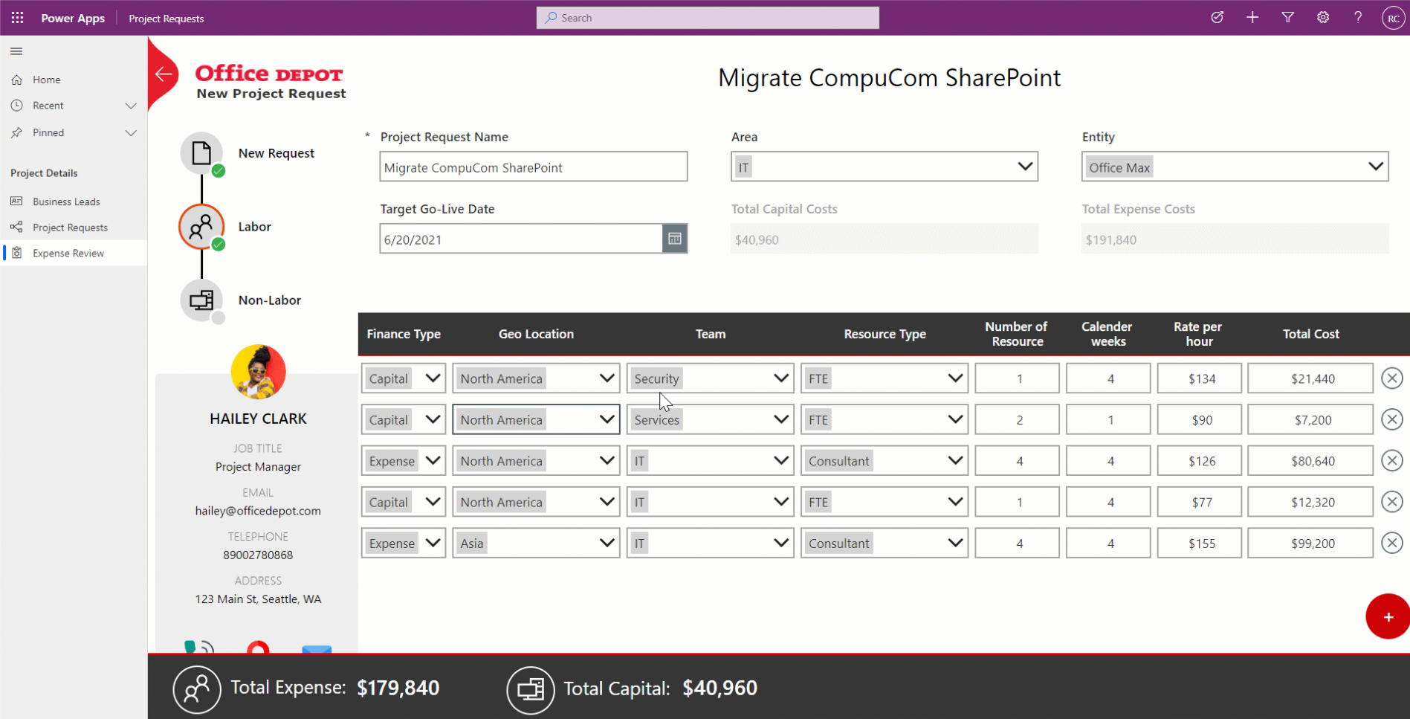Expand the Recent section in sidebar

coord(131,106)
